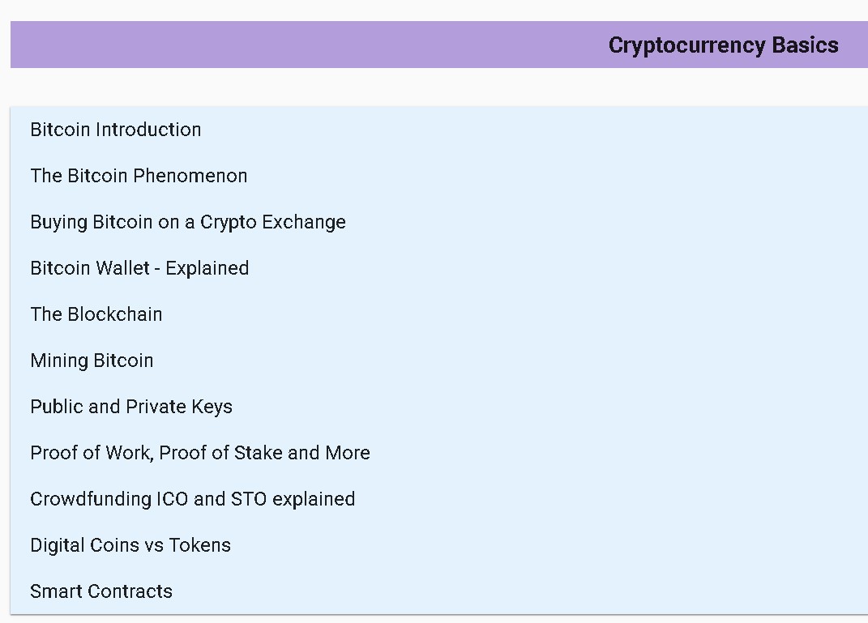This screenshot has height=623, width=868.
Task: View Crowdfunding ICO and STO explained
Action: click(193, 499)
